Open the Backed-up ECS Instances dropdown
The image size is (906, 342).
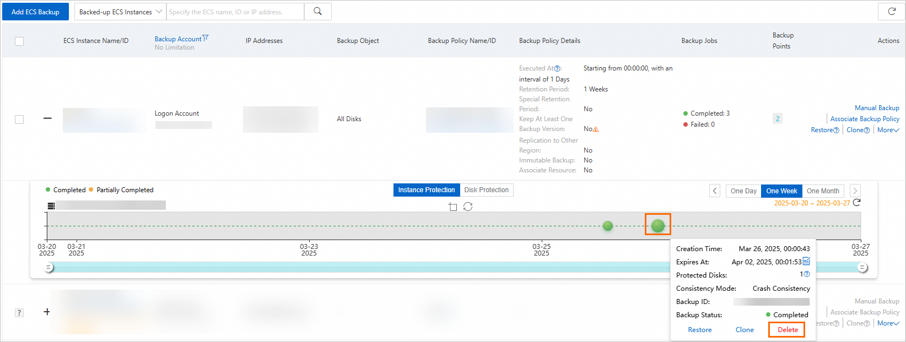pos(121,12)
